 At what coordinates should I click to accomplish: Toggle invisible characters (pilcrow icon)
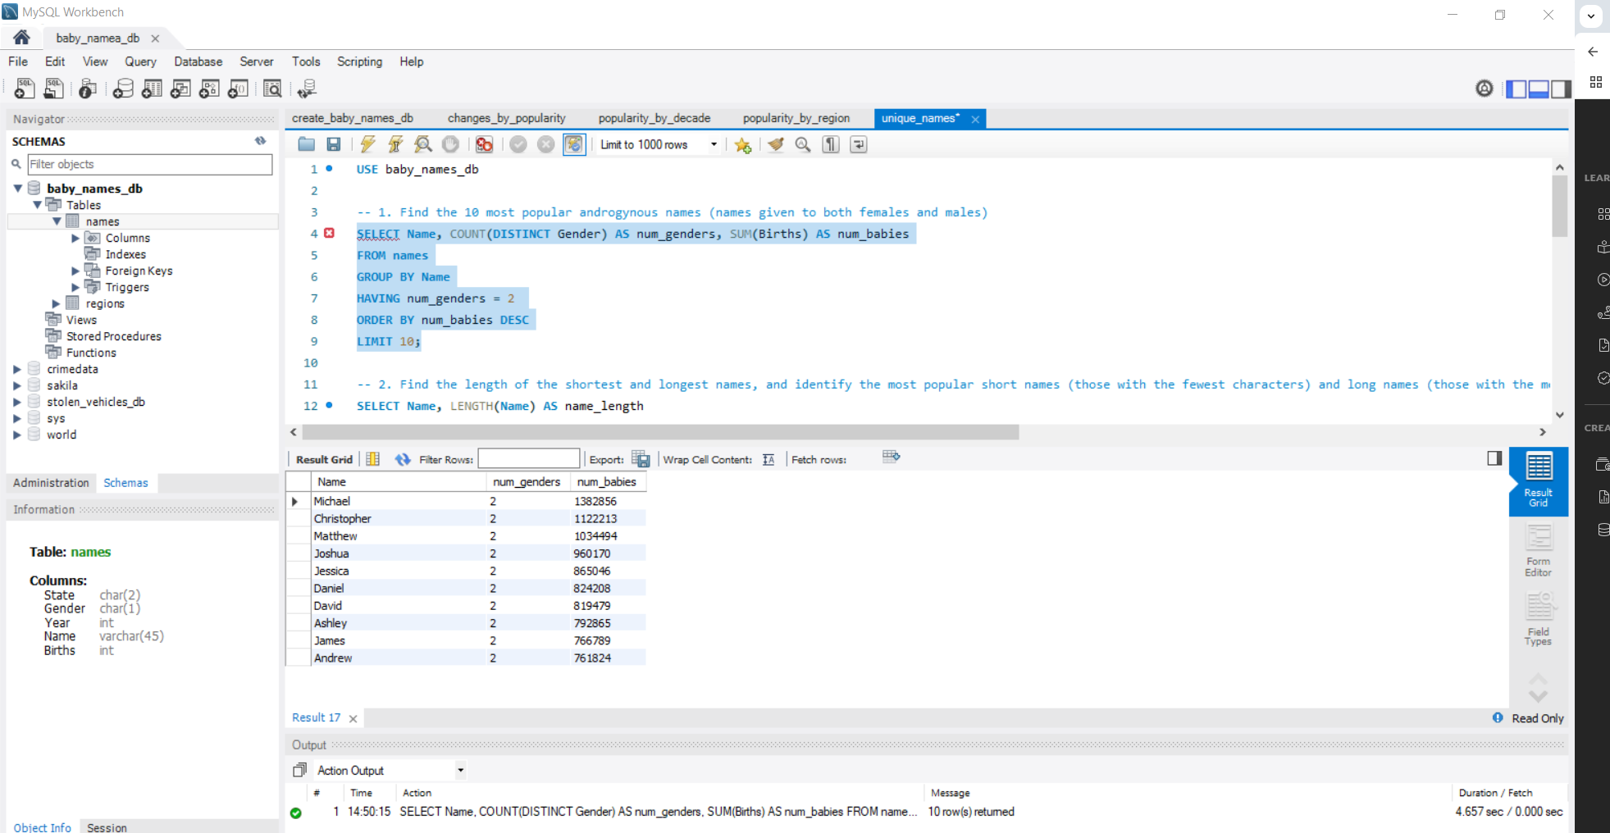click(x=831, y=144)
